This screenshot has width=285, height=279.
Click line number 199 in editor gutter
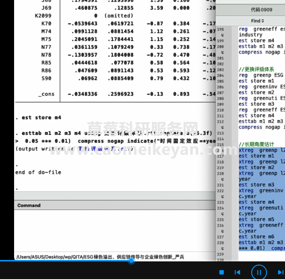click(221, 41)
